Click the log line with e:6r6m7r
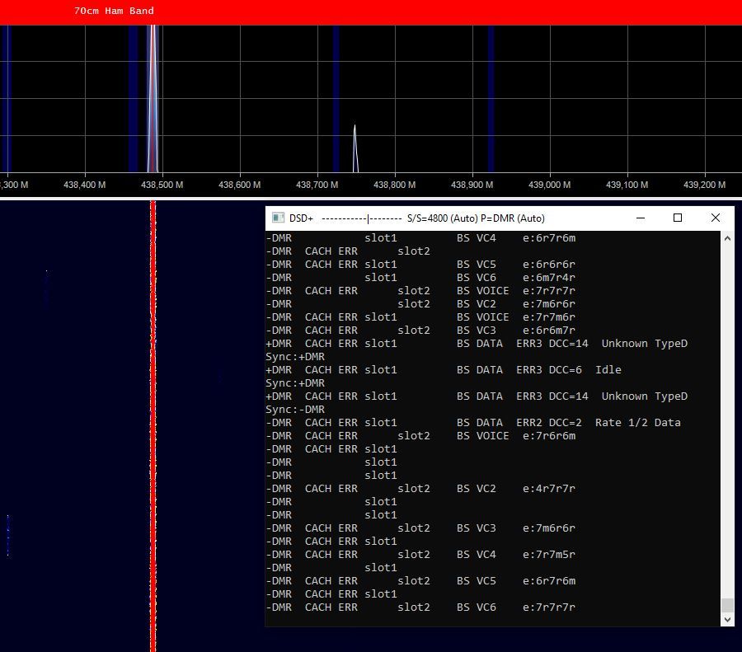This screenshot has height=652, width=742. point(420,331)
